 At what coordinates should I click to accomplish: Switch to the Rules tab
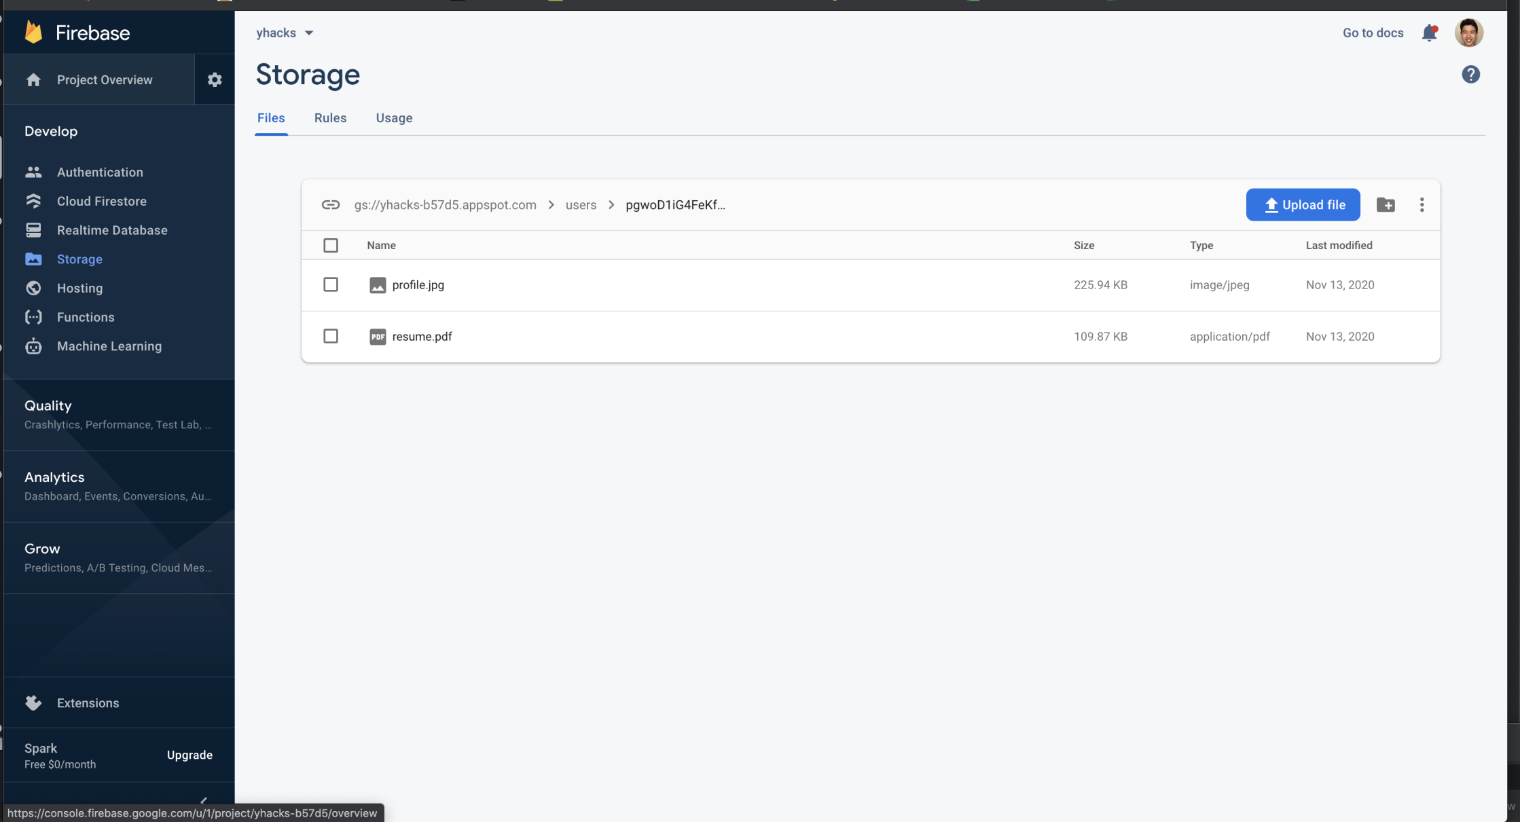pyautogui.click(x=330, y=118)
